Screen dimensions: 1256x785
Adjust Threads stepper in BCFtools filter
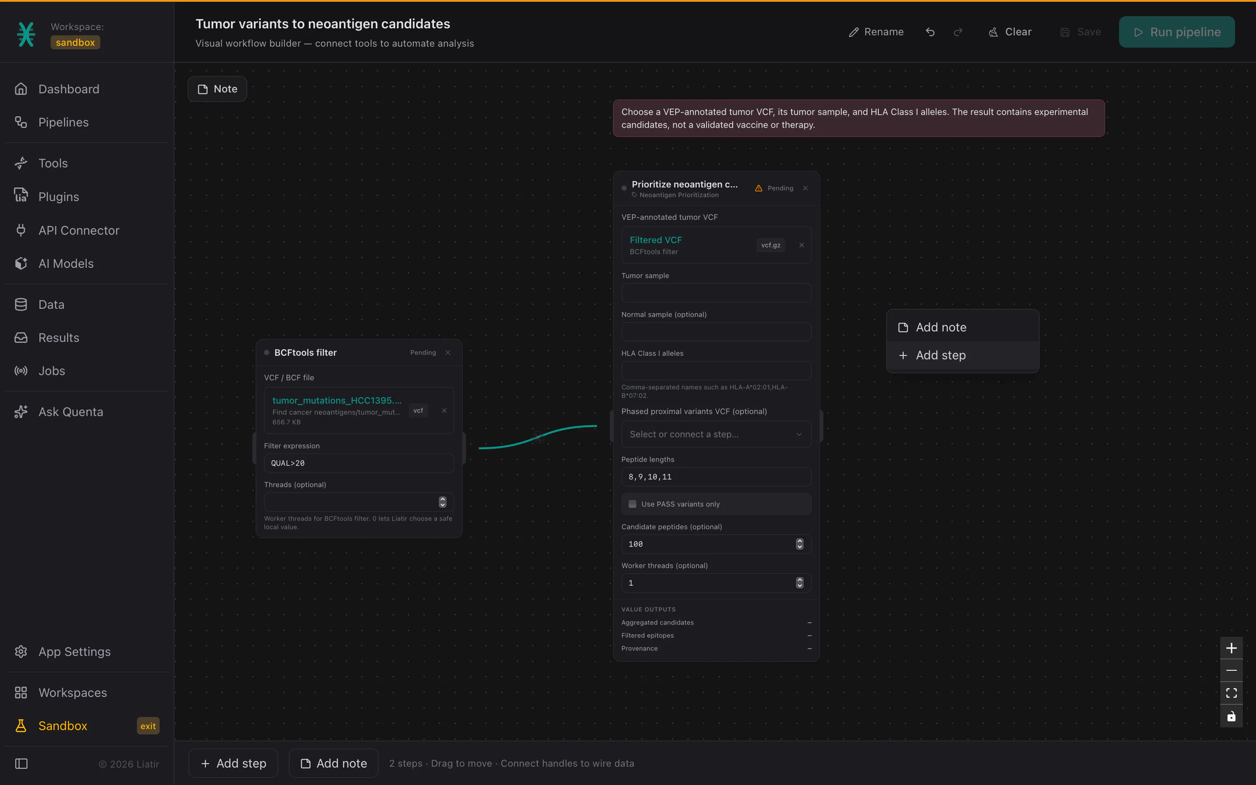pyautogui.click(x=443, y=502)
